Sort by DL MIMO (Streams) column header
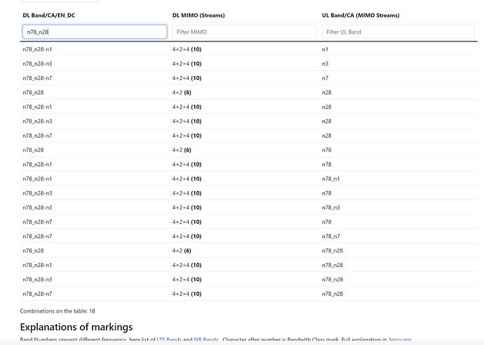The width and height of the screenshot is (484, 345). (199, 15)
